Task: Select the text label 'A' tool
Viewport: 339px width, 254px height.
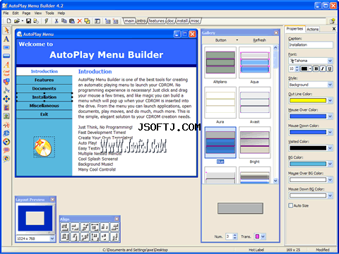Action: [x=6, y=39]
